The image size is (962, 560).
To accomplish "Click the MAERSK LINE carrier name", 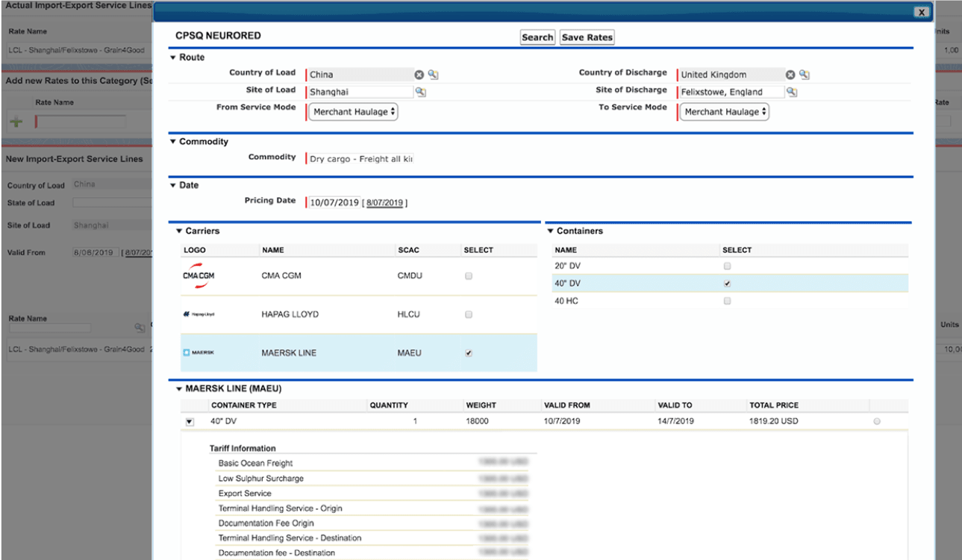I will click(x=289, y=353).
